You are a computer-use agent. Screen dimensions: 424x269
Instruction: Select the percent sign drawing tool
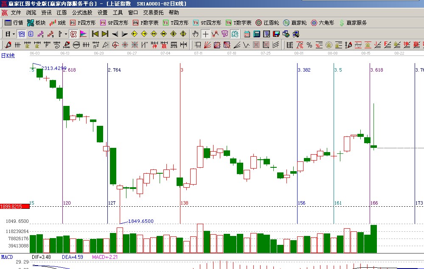(309, 45)
